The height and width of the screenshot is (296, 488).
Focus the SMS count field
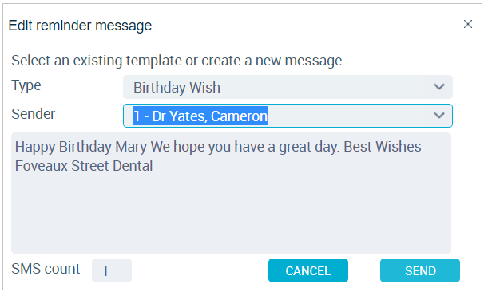coord(112,270)
